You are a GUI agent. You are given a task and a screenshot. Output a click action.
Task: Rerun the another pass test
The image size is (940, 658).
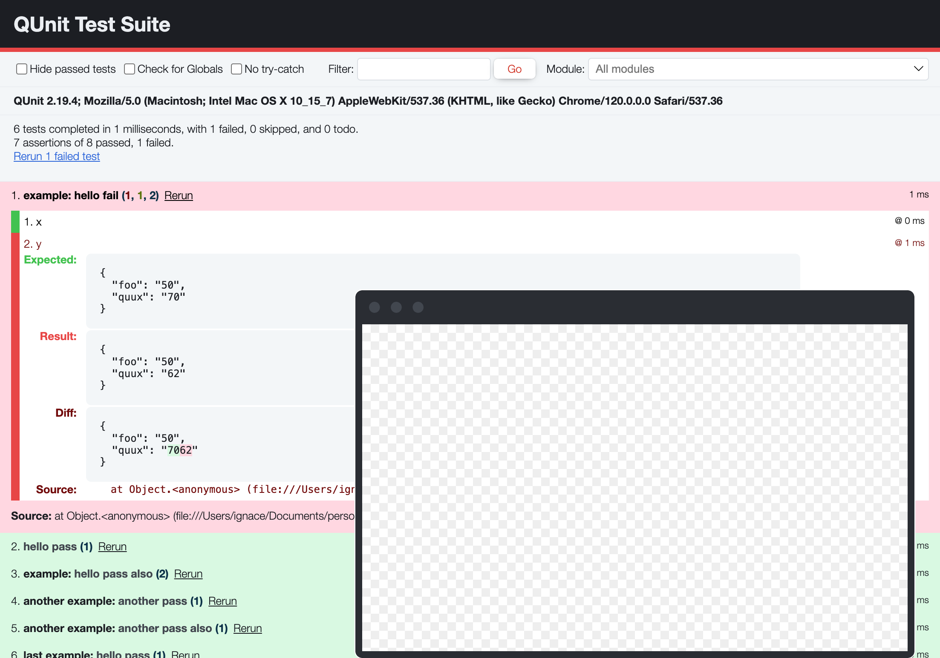[222, 601]
